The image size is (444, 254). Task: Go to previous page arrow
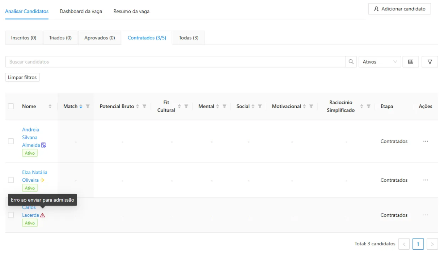404,244
